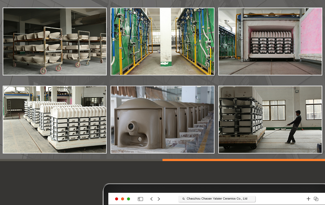Click the green fullscreen window dot

pos(128,199)
